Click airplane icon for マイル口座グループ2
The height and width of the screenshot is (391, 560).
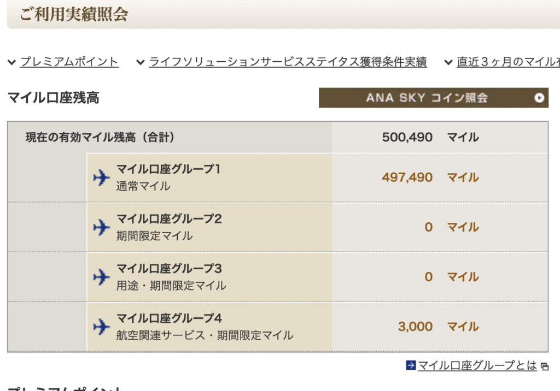coord(101,227)
